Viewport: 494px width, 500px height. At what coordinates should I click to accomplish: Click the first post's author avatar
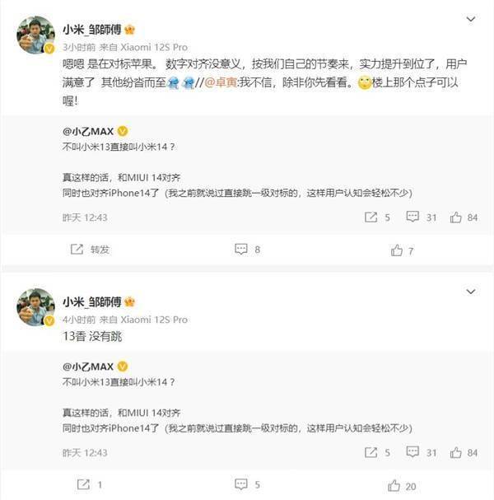tap(35, 35)
